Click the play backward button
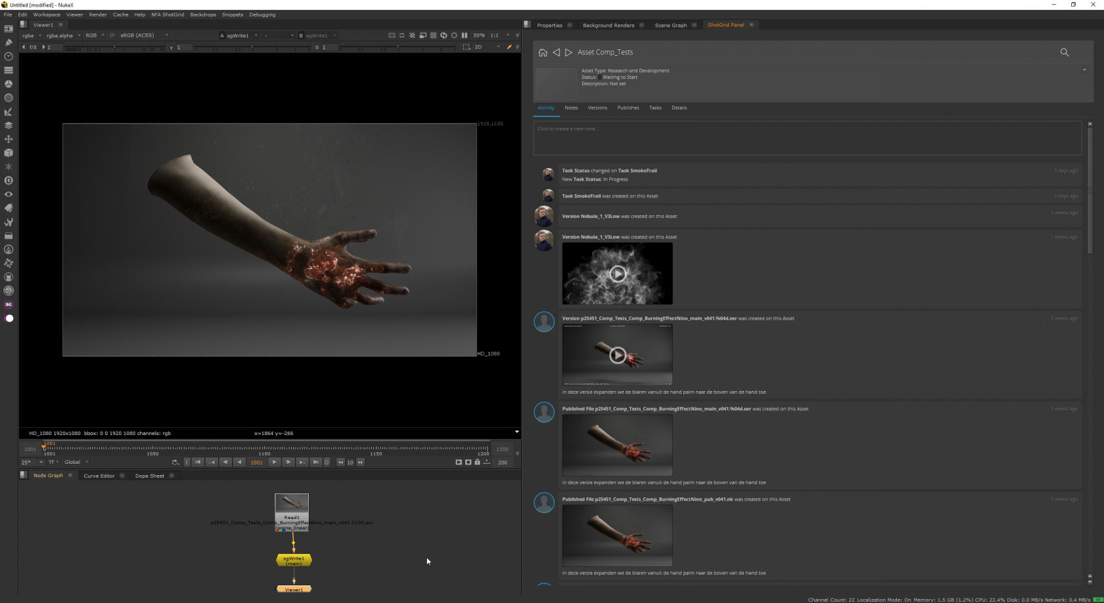This screenshot has width=1104, height=603. (x=239, y=463)
